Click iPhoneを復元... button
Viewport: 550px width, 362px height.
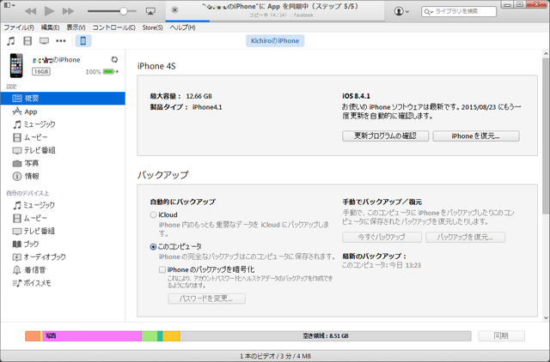pos(476,136)
